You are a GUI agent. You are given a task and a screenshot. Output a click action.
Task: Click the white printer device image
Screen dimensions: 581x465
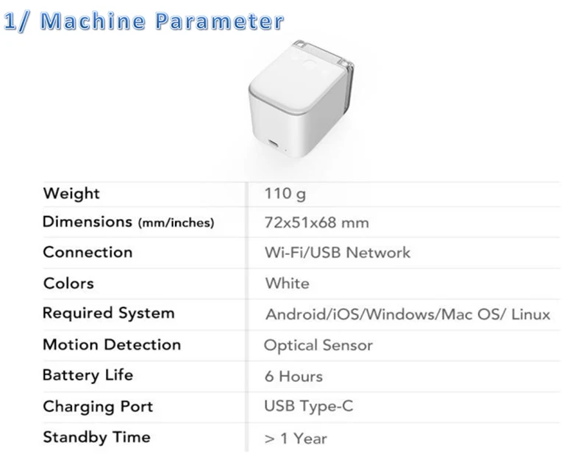[x=302, y=98]
